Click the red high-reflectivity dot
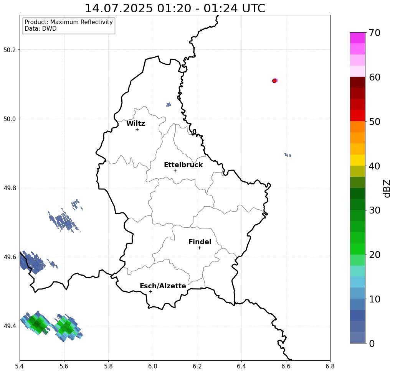Screen dimensions: 395x373 (274, 81)
